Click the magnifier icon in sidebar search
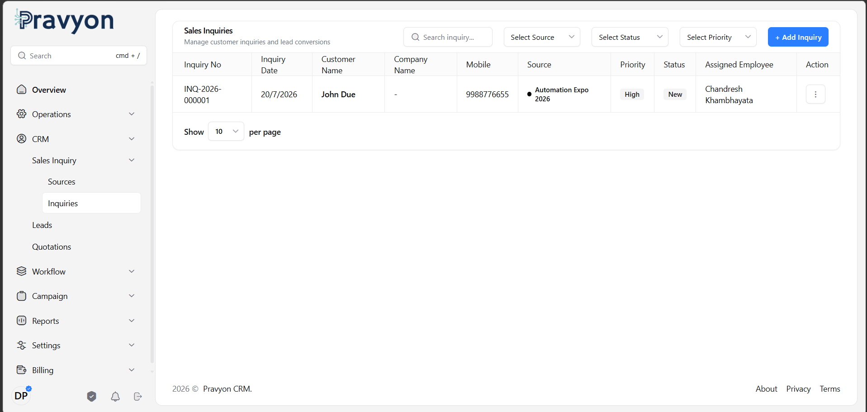This screenshot has width=867, height=412. coord(22,56)
